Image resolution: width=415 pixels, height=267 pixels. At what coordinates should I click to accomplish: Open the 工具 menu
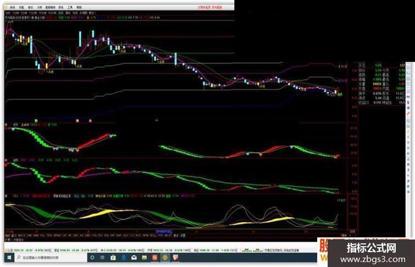click(x=70, y=7)
